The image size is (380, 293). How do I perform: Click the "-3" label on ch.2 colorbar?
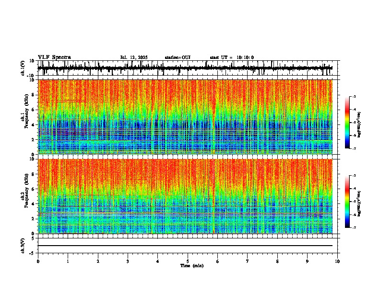pyautogui.click(x=354, y=176)
